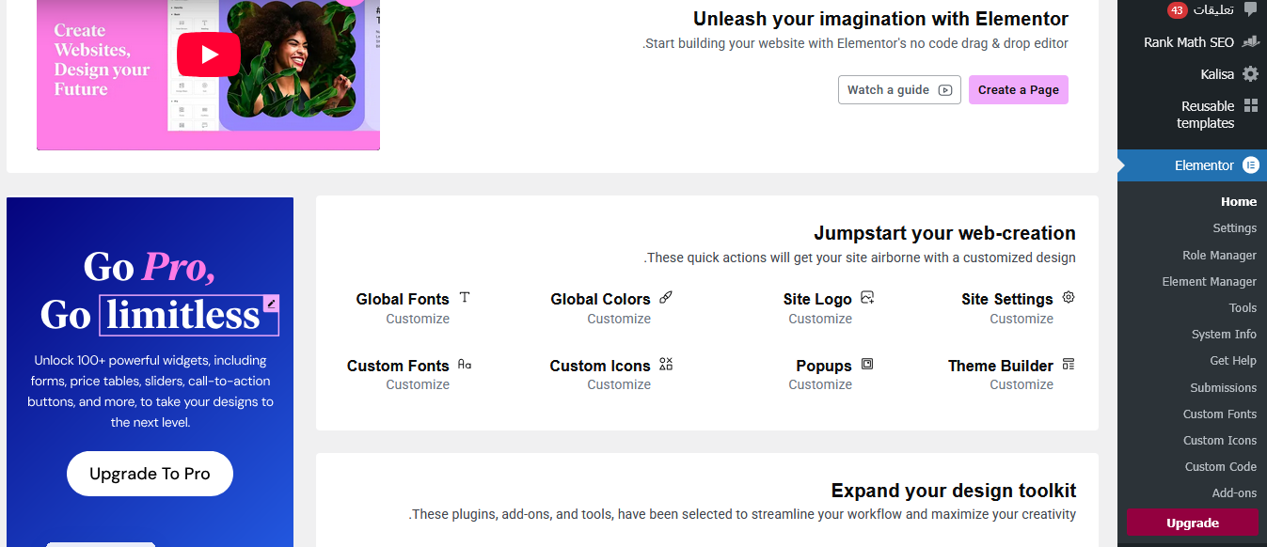Click the Elementor logo icon in sidebar
This screenshot has height=547, width=1267.
(x=1250, y=164)
